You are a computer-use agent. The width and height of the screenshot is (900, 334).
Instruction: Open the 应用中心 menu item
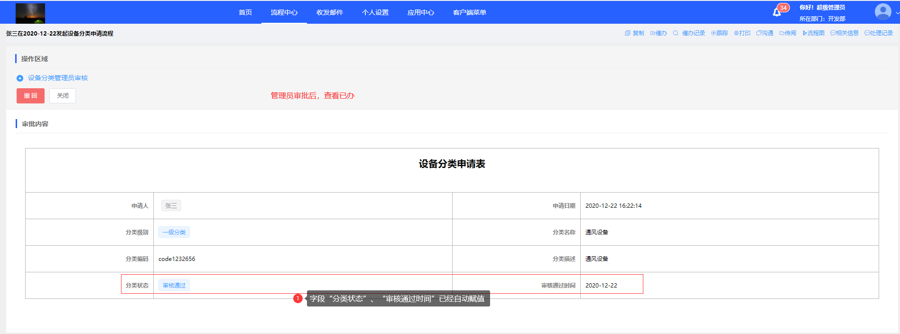[x=420, y=12]
